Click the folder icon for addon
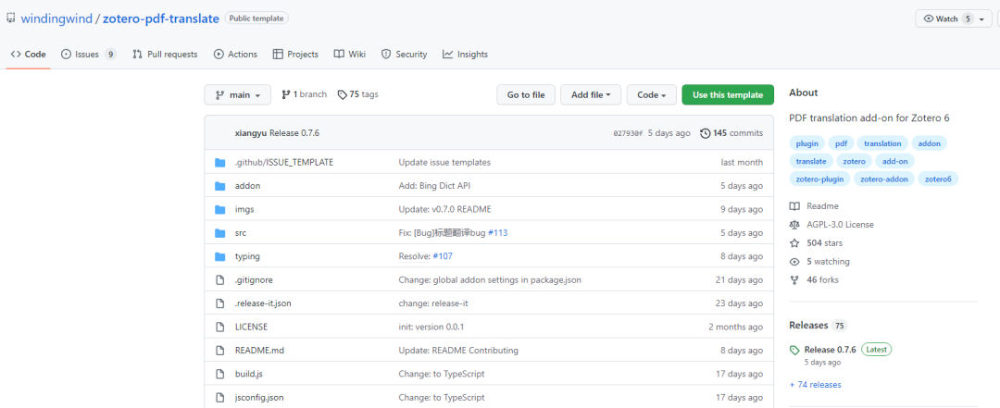 pyautogui.click(x=220, y=186)
